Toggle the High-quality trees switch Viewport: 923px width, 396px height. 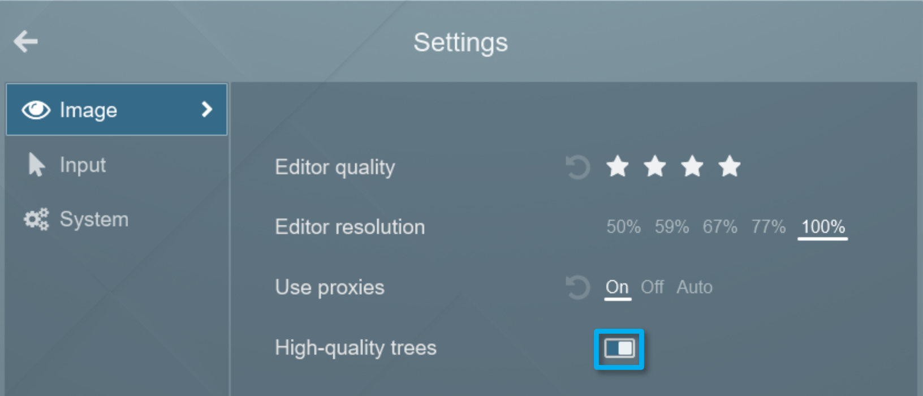(619, 349)
